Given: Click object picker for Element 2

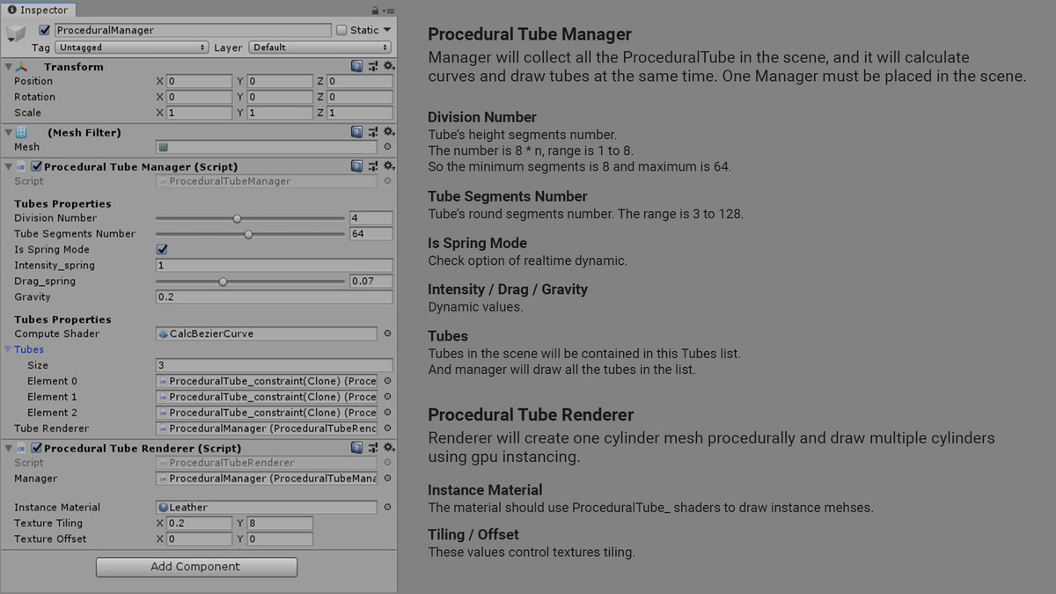Looking at the screenshot, I should (x=387, y=413).
